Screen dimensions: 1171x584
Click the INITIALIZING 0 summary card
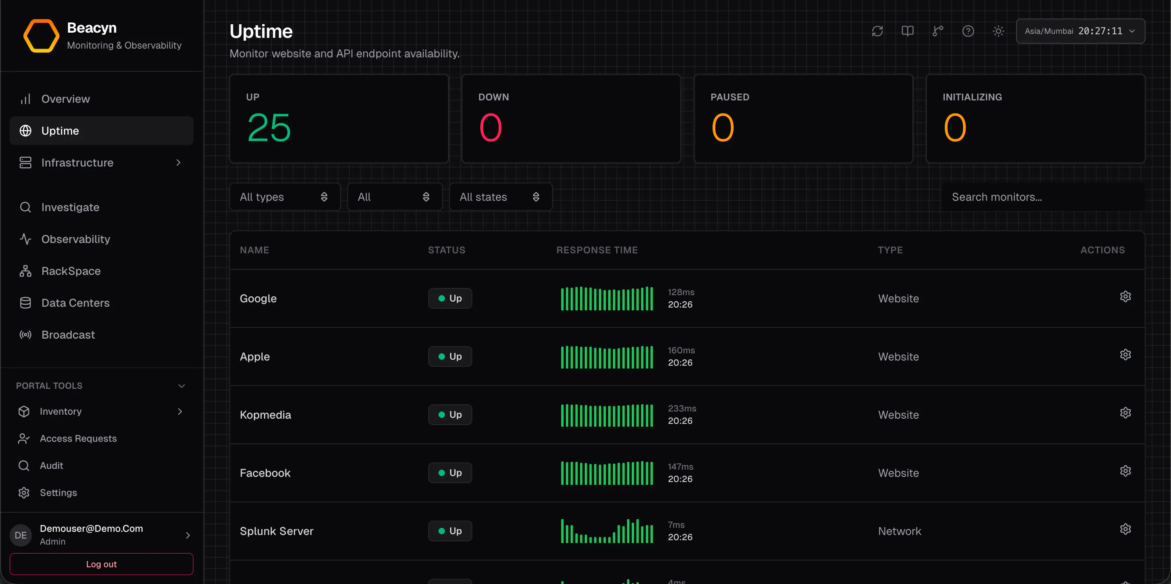pos(1036,119)
